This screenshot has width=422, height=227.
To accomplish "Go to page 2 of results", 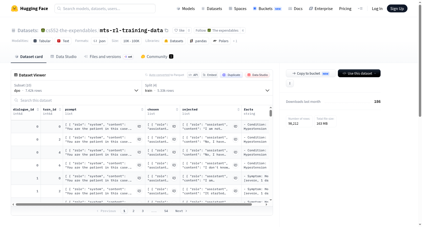I will tap(133, 211).
